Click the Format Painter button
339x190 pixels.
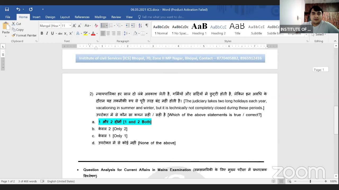pyautogui.click(x=24, y=35)
